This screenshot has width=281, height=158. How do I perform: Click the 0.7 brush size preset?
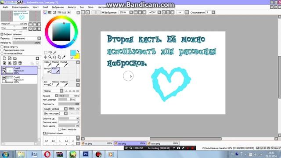47,141
